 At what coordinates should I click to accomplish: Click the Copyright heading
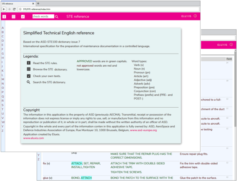coord(32,110)
